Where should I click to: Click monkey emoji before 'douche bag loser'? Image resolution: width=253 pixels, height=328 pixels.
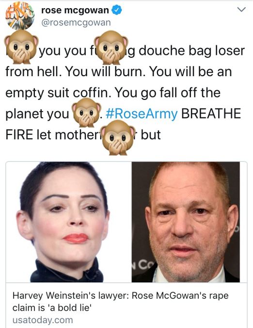111,48
